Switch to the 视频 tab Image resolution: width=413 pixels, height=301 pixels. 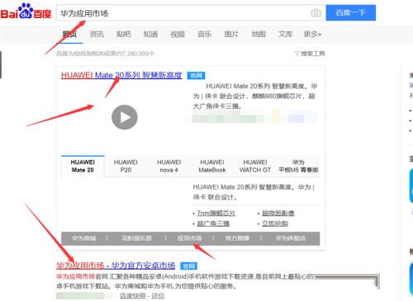[x=178, y=35]
